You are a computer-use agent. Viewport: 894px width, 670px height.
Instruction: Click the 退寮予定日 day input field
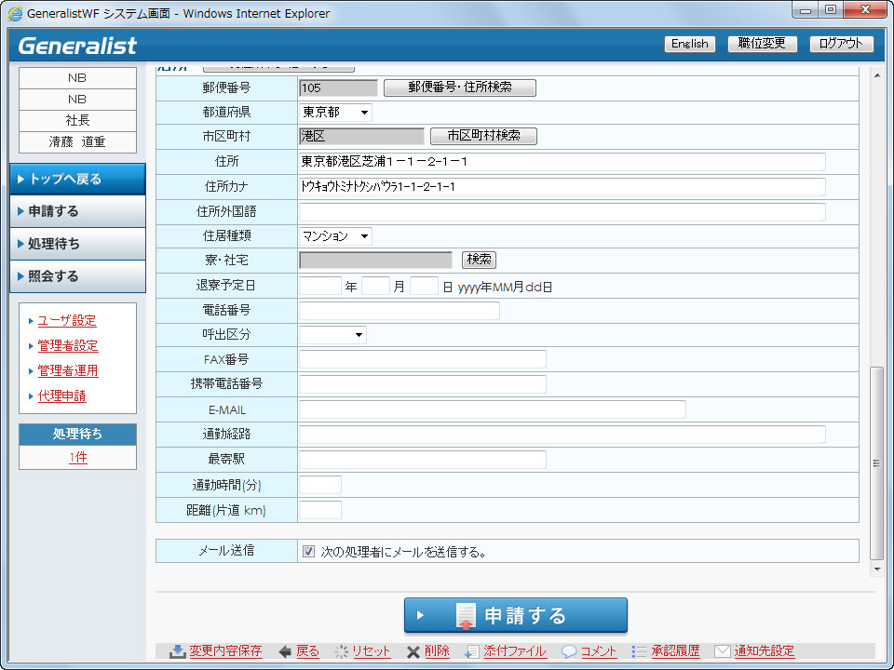pyautogui.click(x=425, y=286)
